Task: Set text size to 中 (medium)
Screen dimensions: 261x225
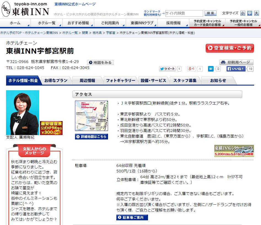Action: [x=249, y=13]
